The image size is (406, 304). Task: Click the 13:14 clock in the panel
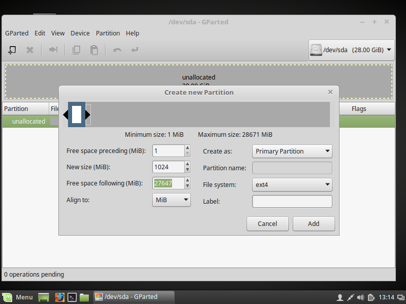click(x=386, y=297)
